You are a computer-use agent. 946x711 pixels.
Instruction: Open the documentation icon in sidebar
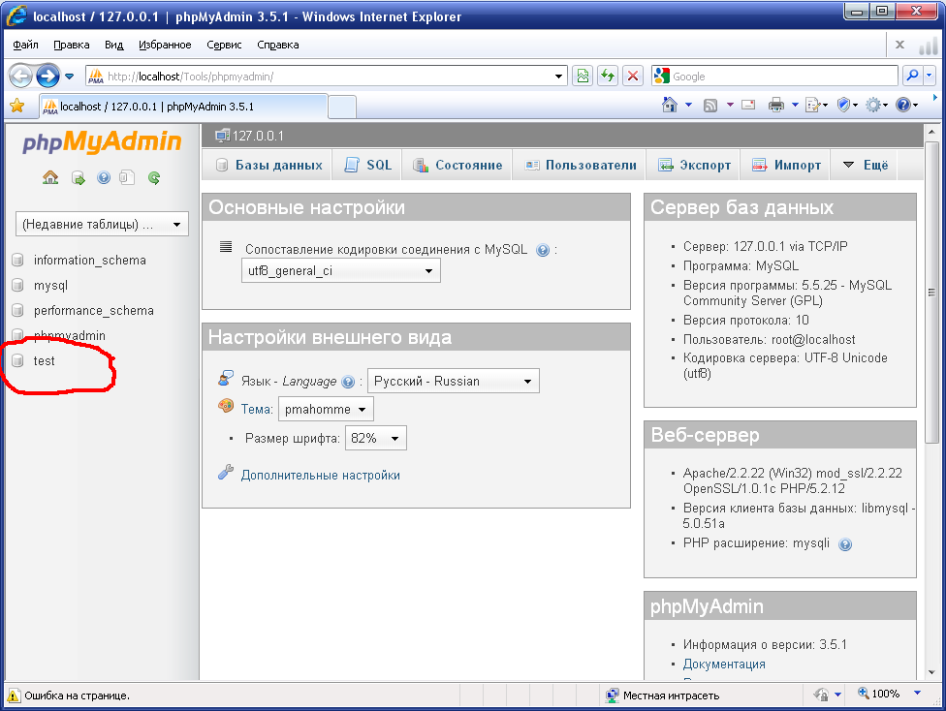click(127, 177)
